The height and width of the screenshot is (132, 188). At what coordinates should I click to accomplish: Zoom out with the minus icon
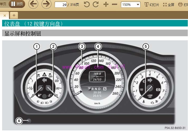pyautogui.click(x=115, y=4)
